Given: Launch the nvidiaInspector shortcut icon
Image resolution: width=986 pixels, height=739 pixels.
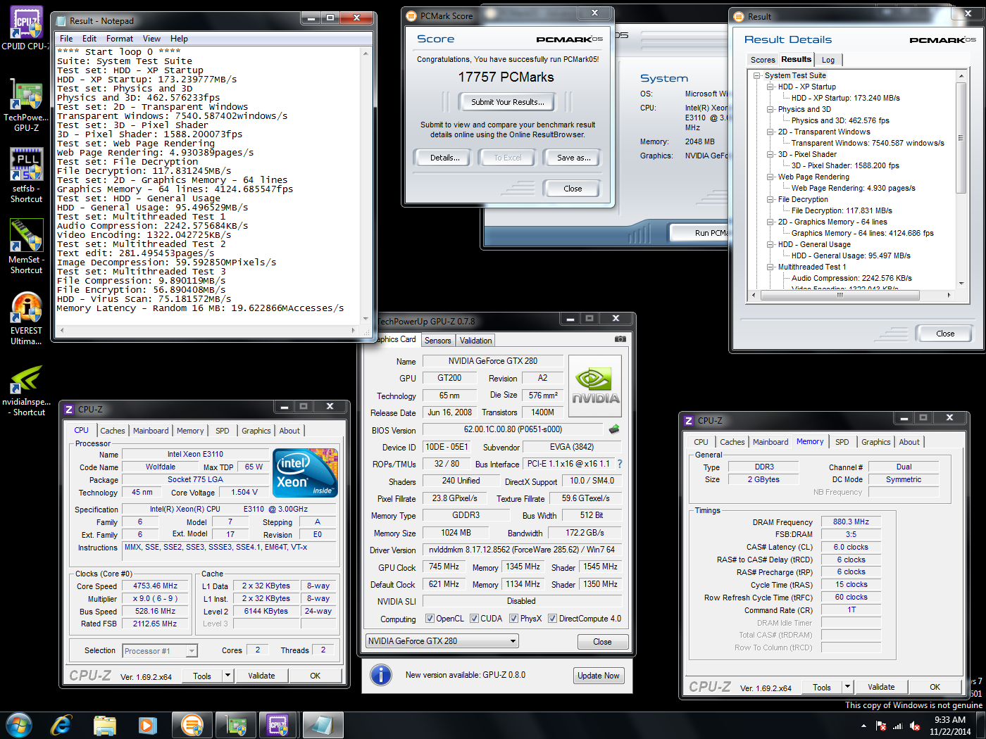Looking at the screenshot, I should pyautogui.click(x=26, y=389).
